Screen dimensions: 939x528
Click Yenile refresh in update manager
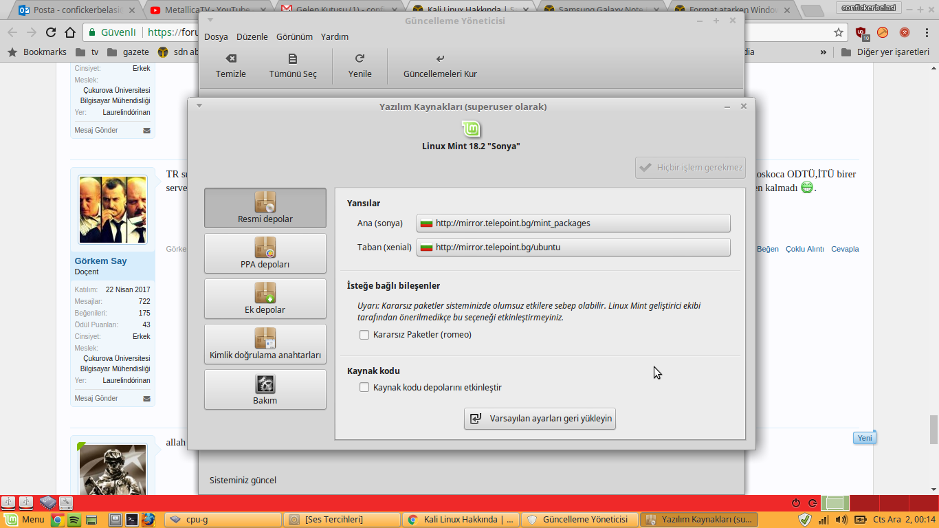tap(360, 66)
